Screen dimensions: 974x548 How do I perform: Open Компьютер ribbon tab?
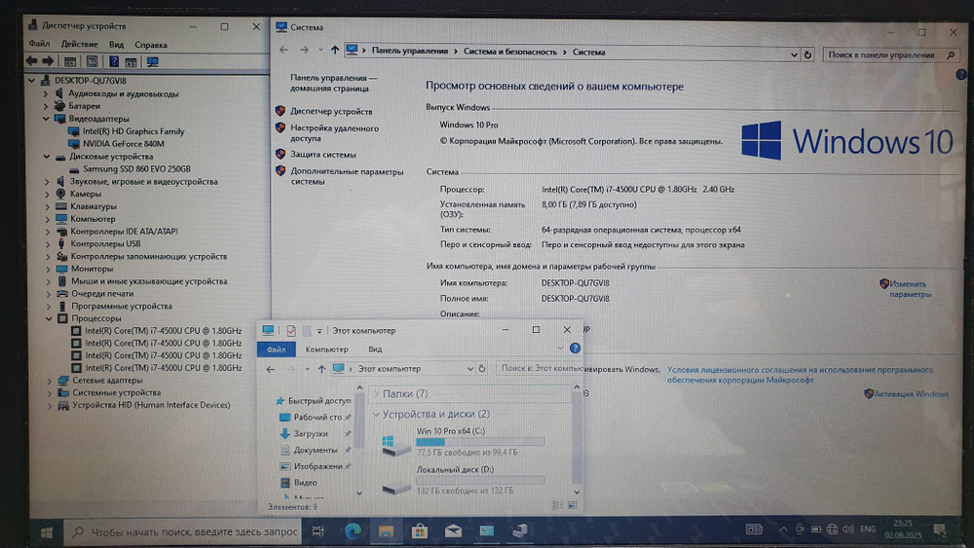pyautogui.click(x=326, y=349)
